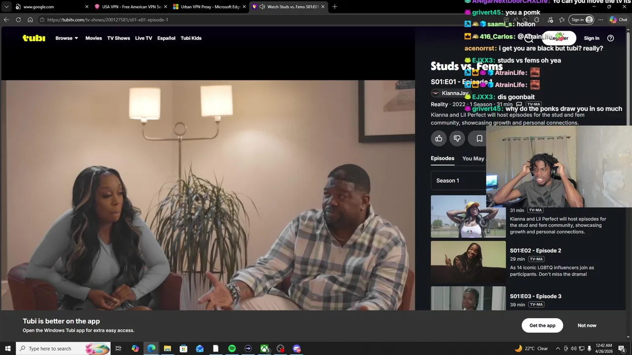
Task: Dismiss banner with Not now
Action: pyautogui.click(x=587, y=325)
